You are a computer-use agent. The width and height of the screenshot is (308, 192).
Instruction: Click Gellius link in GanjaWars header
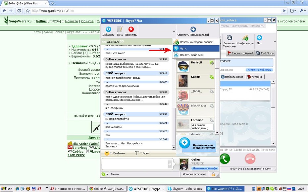tap(41, 21)
